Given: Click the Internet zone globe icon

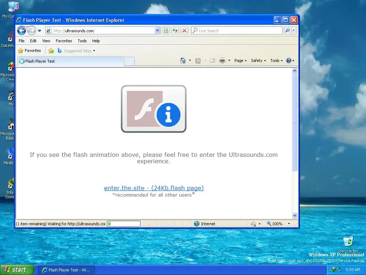Looking at the screenshot, I should [x=197, y=224].
